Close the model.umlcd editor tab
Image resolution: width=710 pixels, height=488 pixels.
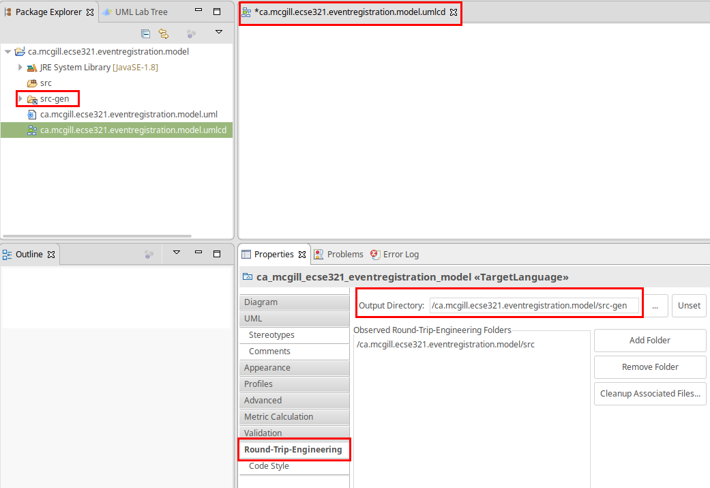coord(454,13)
